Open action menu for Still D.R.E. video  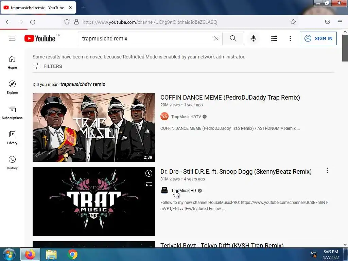click(x=327, y=171)
